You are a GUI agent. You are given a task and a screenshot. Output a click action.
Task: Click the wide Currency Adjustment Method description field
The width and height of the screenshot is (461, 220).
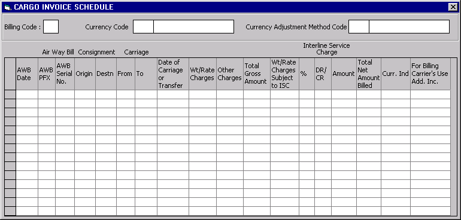pos(410,27)
